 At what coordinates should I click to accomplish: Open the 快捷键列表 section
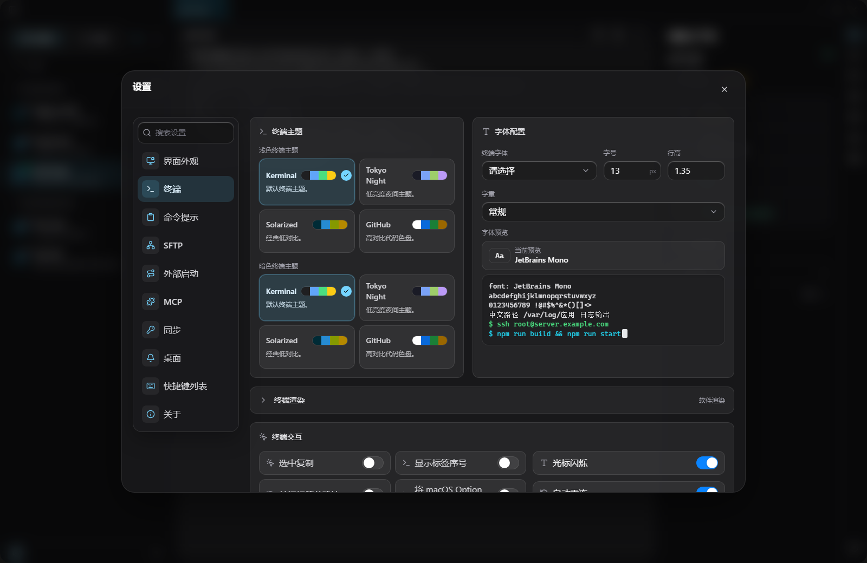186,386
